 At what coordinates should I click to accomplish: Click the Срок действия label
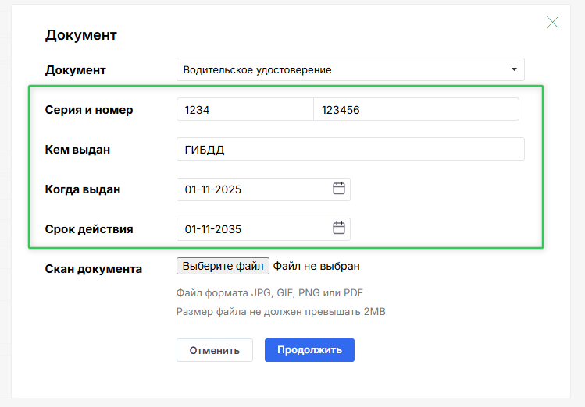[89, 229]
